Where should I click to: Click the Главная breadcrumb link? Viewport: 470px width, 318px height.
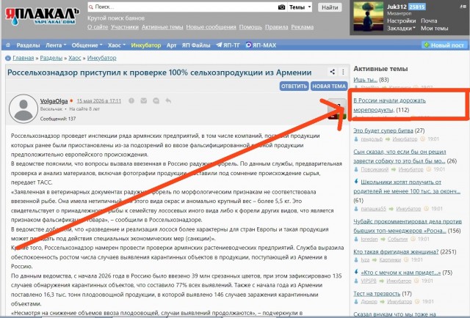23,58
